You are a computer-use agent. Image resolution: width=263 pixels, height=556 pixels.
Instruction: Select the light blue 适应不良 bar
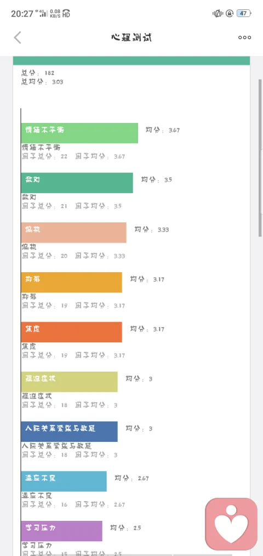pyautogui.click(x=64, y=481)
